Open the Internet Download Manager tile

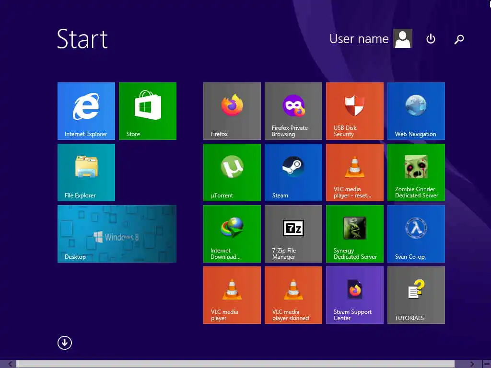pos(232,234)
